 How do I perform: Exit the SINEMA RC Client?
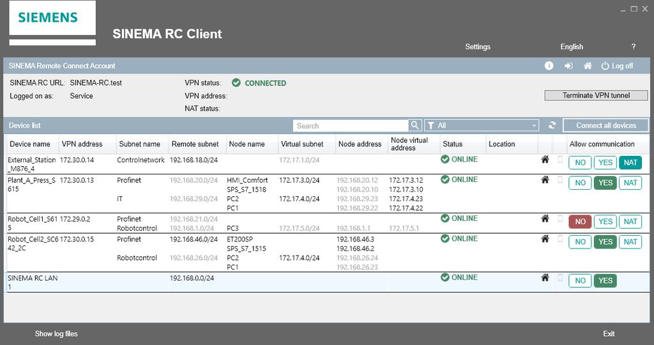609,333
